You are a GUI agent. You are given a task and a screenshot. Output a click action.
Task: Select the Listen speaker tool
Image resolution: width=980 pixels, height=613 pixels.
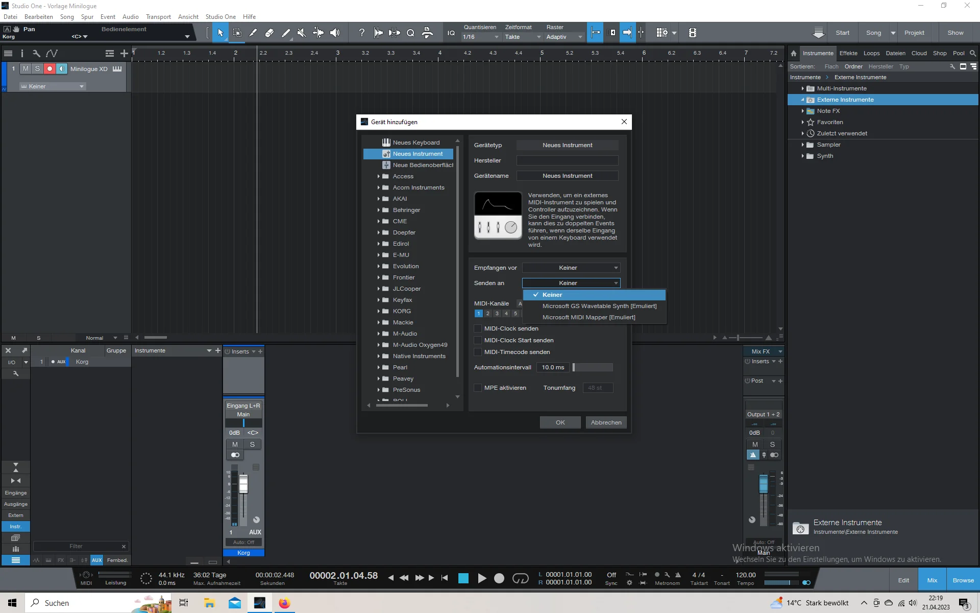click(334, 33)
